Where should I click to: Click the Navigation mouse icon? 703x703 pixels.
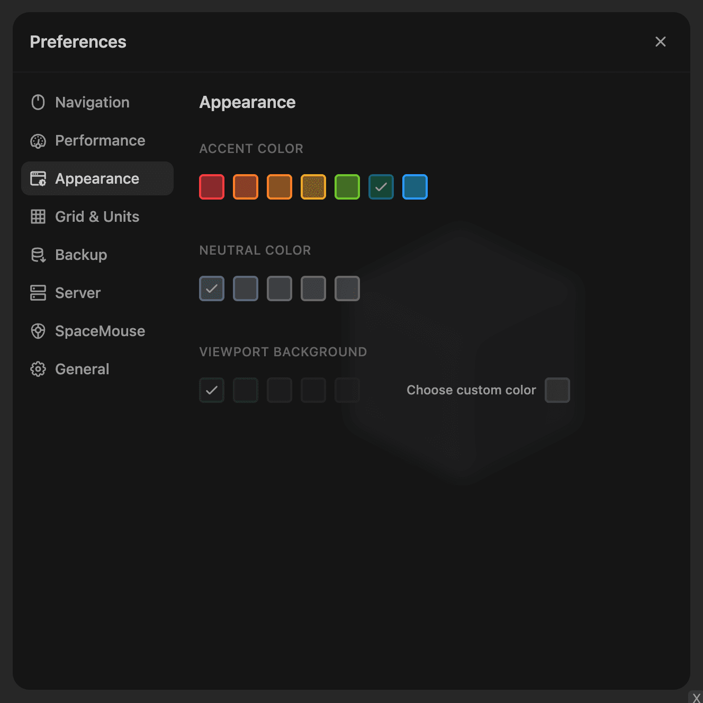[x=38, y=102]
